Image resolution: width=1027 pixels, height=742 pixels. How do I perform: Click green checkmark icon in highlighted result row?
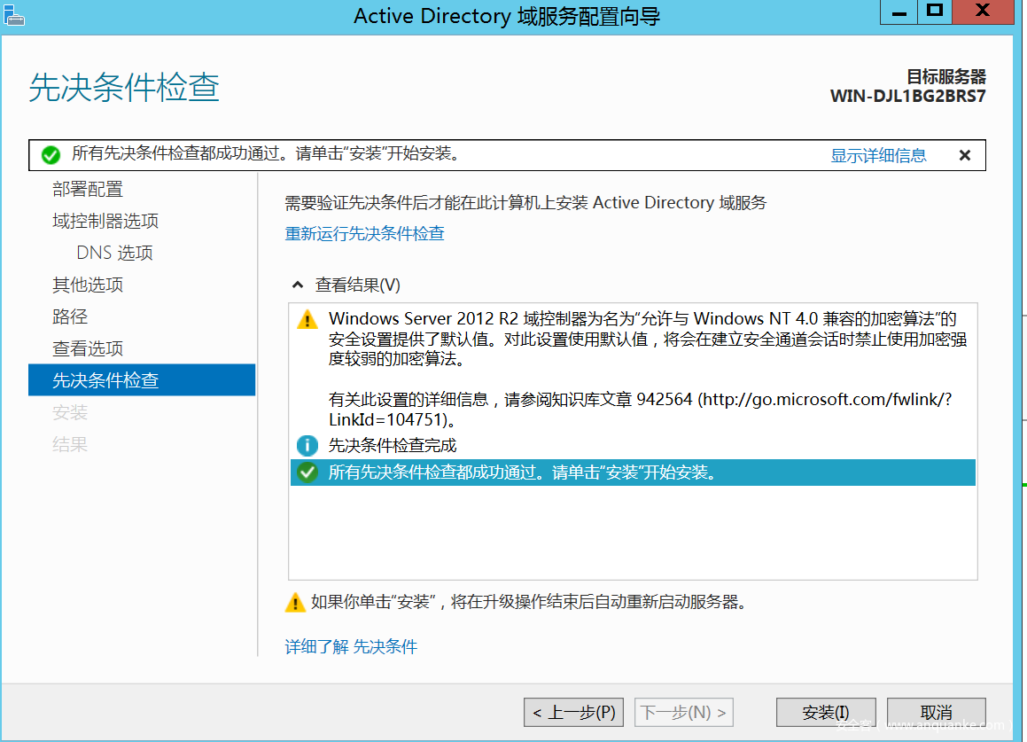(x=307, y=473)
